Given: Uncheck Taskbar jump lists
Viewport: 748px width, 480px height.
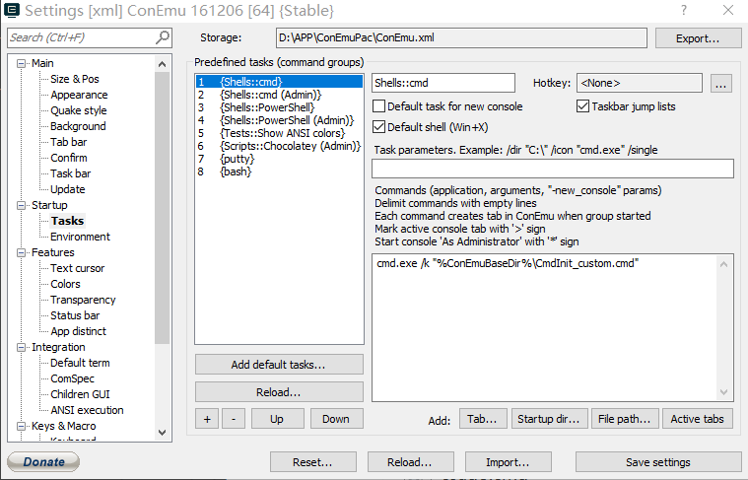Looking at the screenshot, I should [582, 105].
